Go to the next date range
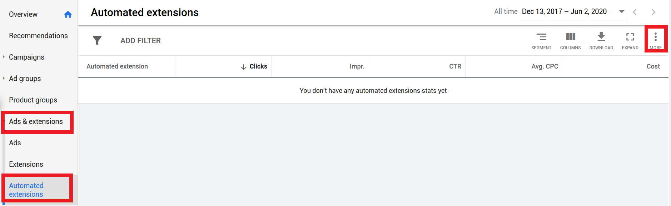 (653, 12)
